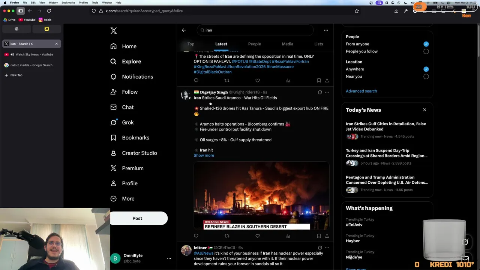The image size is (480, 270).
Task: Switch to the People tab
Action: [x=255, y=44]
